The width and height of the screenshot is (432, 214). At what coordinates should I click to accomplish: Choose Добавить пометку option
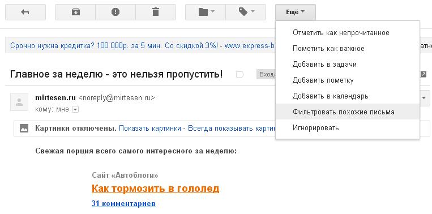[x=348, y=80]
